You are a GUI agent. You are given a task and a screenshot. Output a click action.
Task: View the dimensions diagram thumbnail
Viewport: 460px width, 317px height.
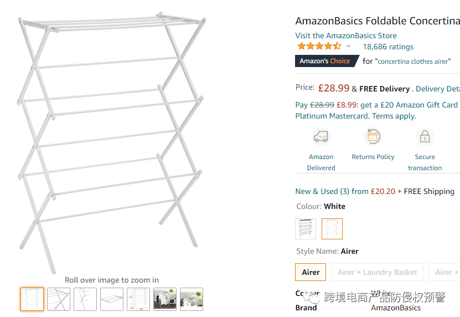coord(138,299)
